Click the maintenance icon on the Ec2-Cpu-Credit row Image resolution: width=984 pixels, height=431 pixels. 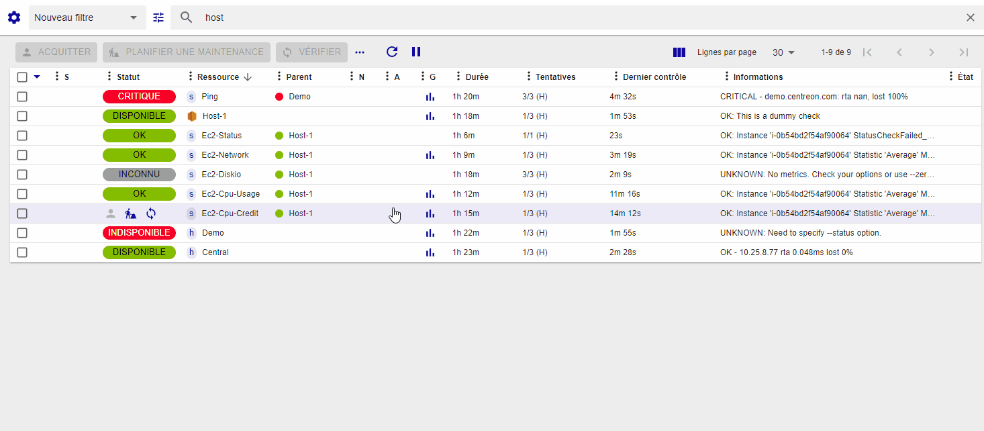(131, 213)
